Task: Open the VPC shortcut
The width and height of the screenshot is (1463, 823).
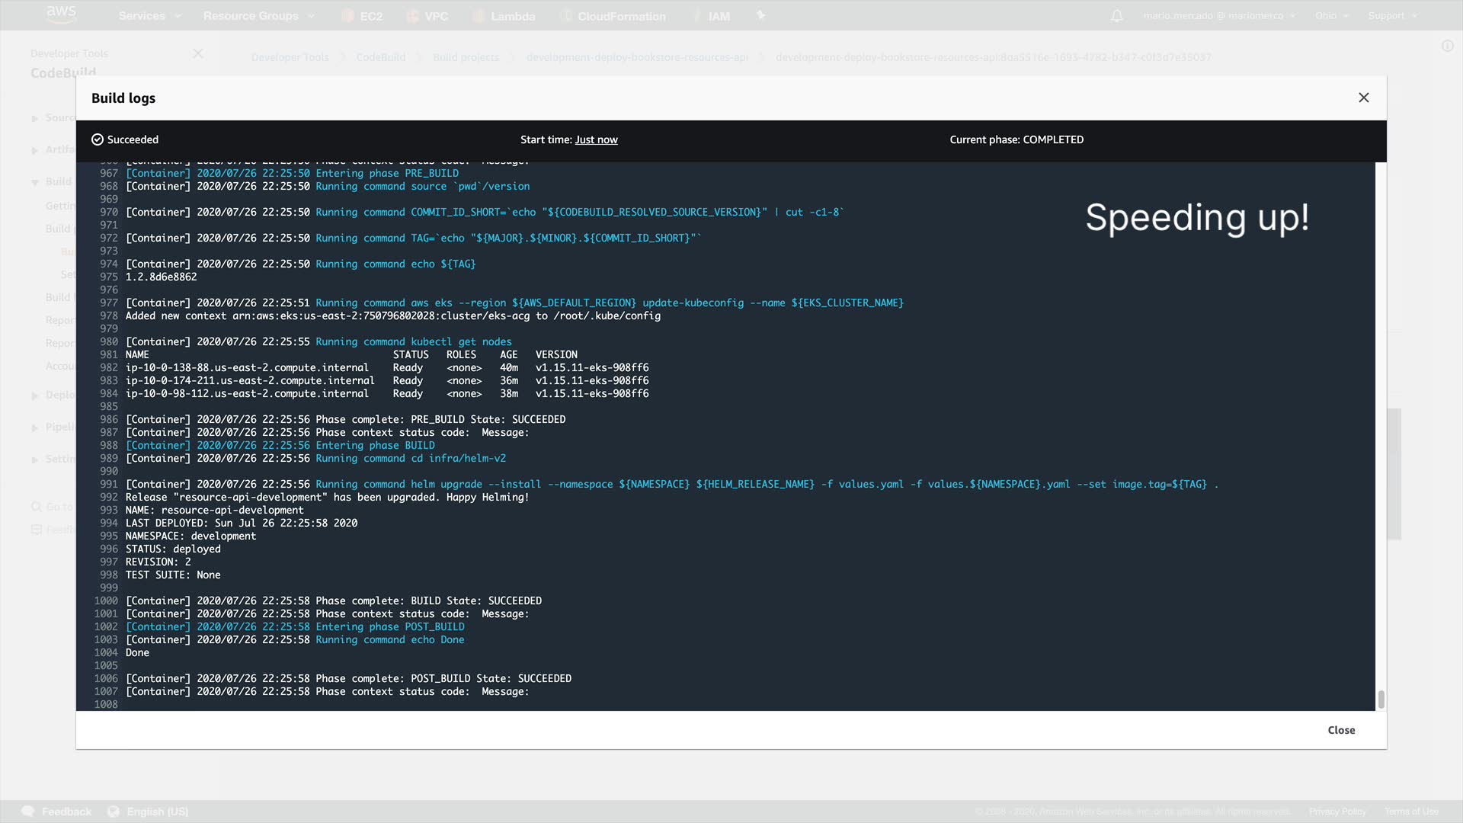Action: click(428, 15)
